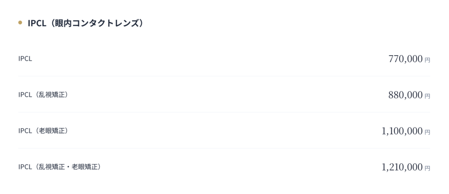Image resolution: width=449 pixels, height=194 pixels.
Task: Click the 円 symbol after 880,000
Action: click(x=428, y=96)
